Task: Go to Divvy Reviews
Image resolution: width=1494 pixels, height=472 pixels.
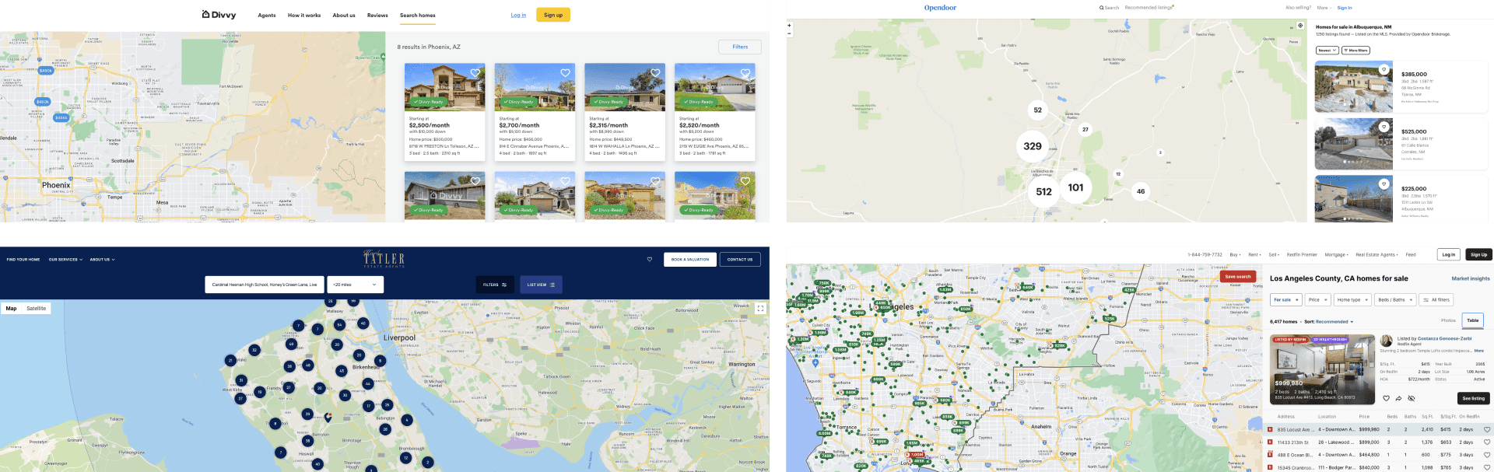Action: [x=377, y=16]
